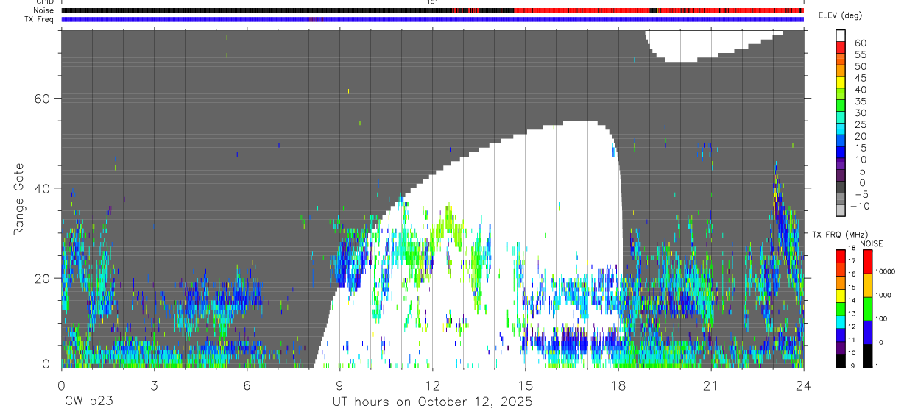
Task: Click x-axis tick label '18' under the plot
Action: [618, 386]
